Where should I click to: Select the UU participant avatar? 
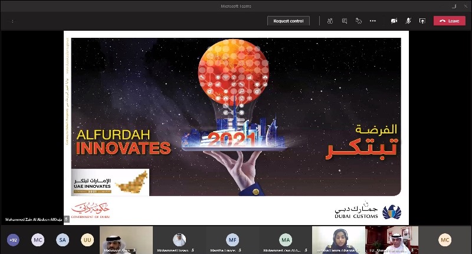click(87, 240)
